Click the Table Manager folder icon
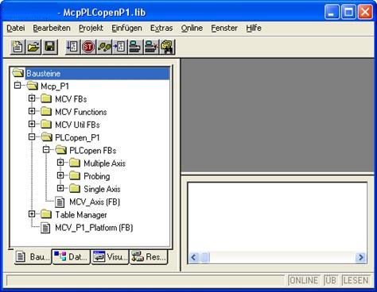This screenshot has width=377, height=292. click(46, 214)
